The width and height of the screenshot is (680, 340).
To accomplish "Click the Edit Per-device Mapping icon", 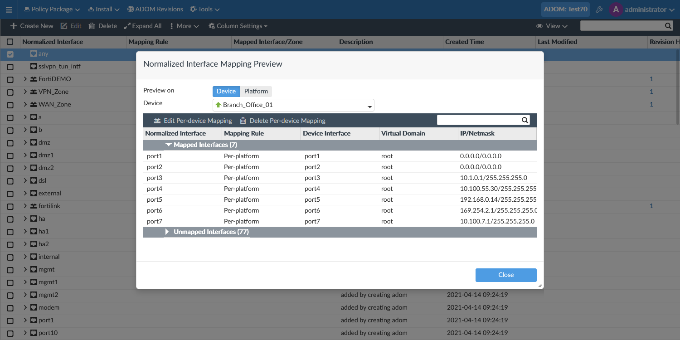I will tap(157, 121).
